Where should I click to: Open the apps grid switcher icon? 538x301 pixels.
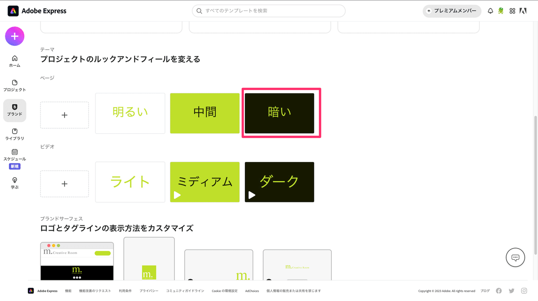pos(512,11)
